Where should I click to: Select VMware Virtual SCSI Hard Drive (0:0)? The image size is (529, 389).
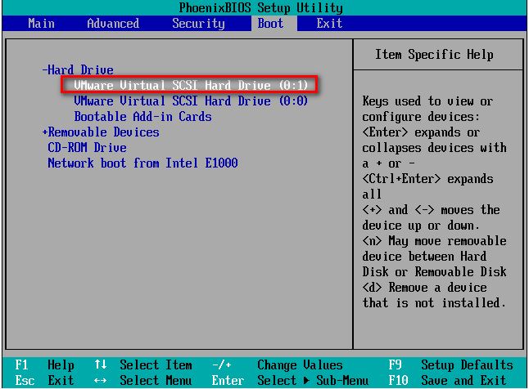click(191, 101)
